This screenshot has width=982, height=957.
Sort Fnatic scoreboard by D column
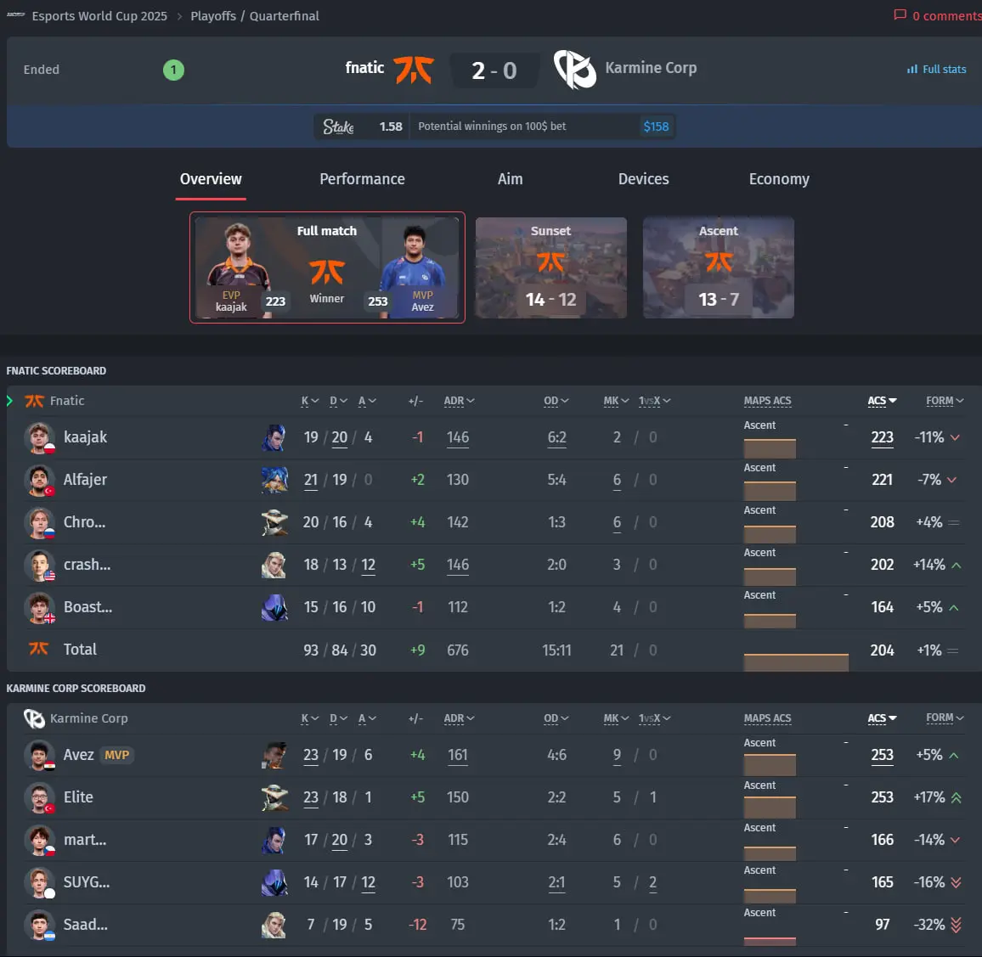[x=338, y=401]
